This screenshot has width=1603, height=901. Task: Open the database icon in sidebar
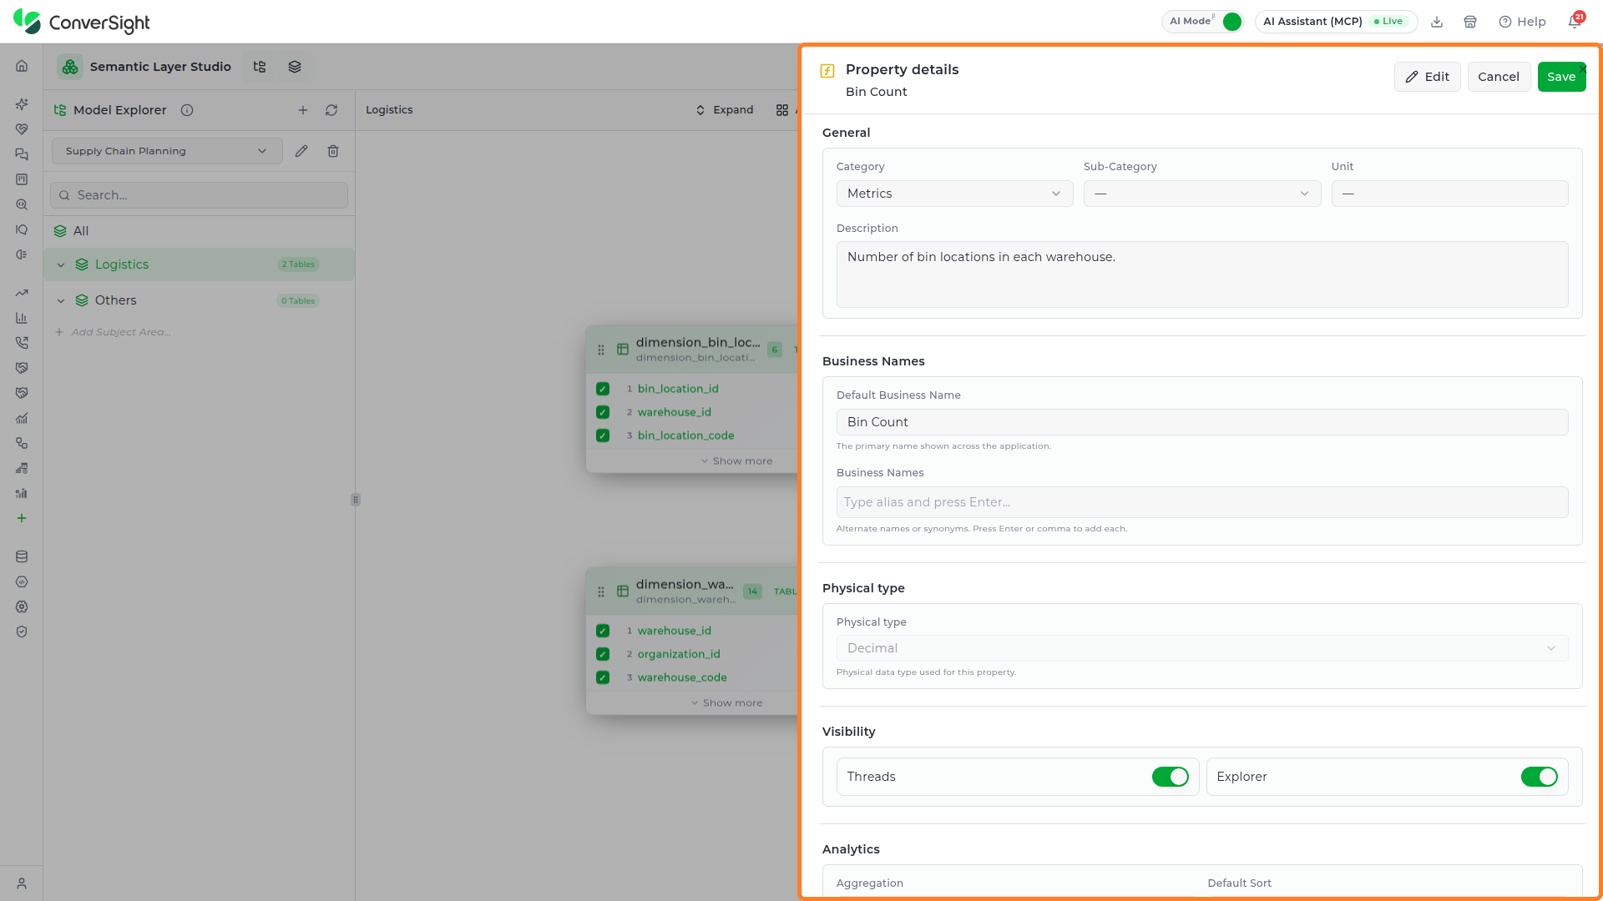coord(22,556)
